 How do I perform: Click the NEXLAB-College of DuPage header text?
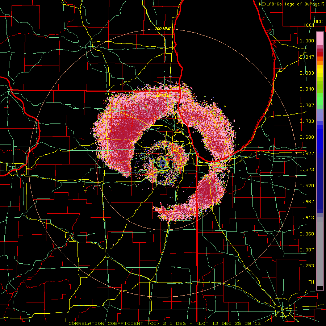[289, 4]
